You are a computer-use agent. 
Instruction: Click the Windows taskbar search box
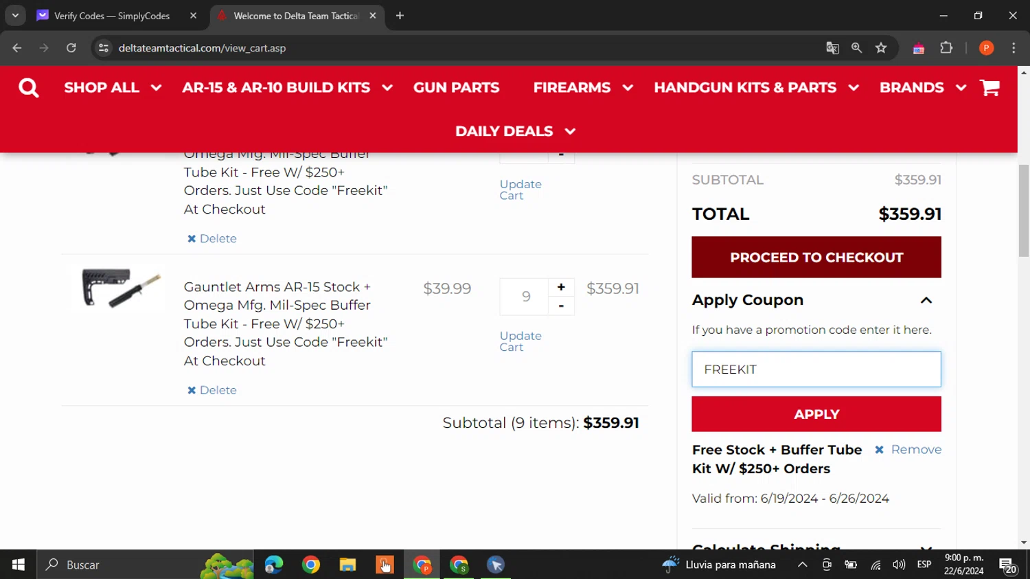pos(146,565)
